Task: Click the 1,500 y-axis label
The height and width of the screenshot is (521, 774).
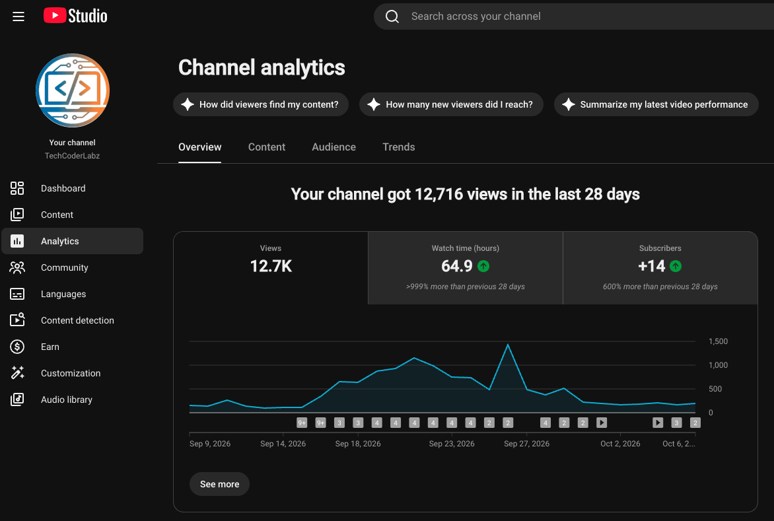Action: pyautogui.click(x=719, y=341)
